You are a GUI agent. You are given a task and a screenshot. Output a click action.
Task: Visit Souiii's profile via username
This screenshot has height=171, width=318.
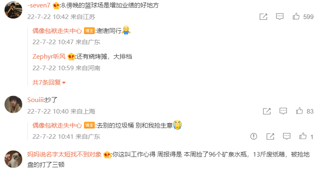pos(35,100)
